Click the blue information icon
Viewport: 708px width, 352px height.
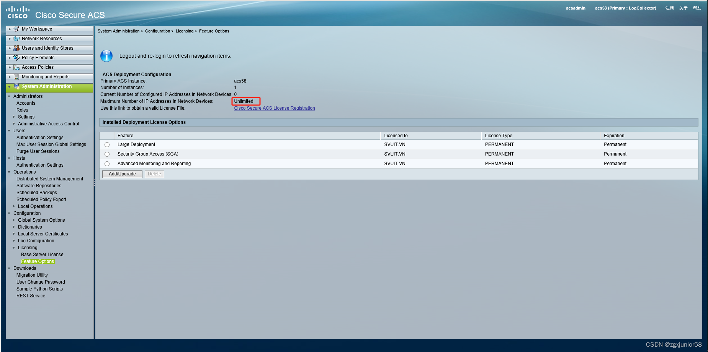106,56
